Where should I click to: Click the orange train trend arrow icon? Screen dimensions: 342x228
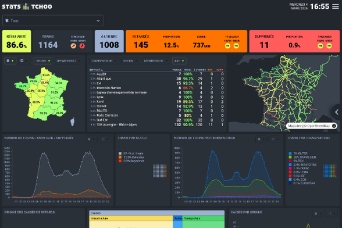73,46
